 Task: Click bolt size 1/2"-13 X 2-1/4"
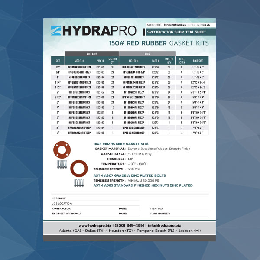tap(198, 82)
